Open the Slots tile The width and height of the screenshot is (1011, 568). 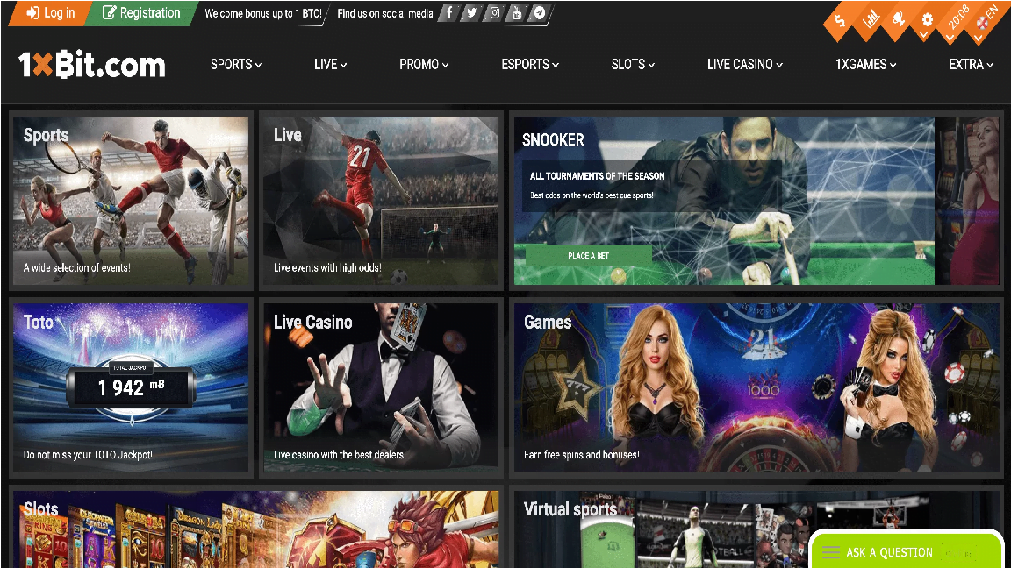pyautogui.click(x=256, y=529)
